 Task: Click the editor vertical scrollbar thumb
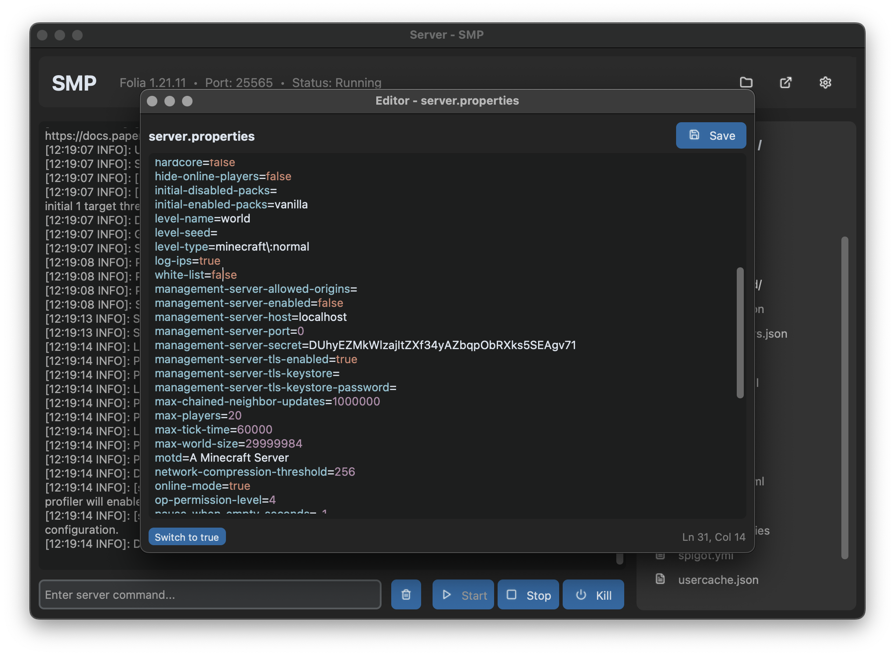(740, 332)
